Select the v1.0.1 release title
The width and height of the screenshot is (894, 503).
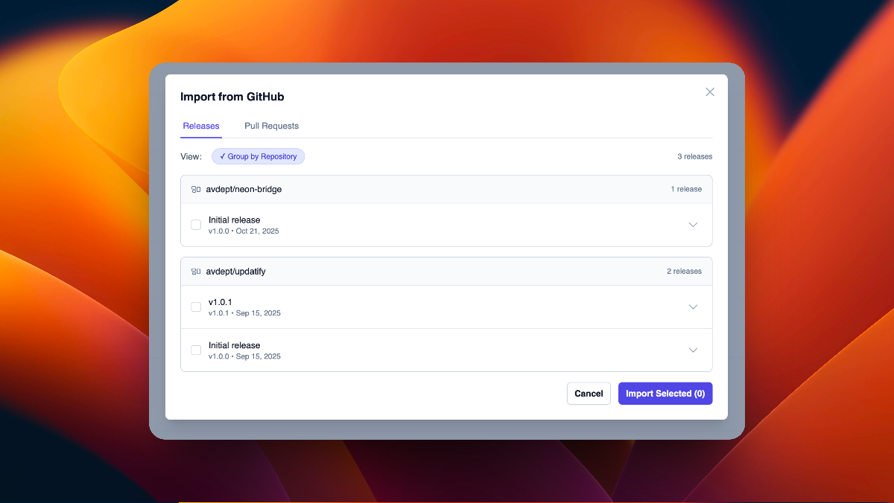pos(221,302)
